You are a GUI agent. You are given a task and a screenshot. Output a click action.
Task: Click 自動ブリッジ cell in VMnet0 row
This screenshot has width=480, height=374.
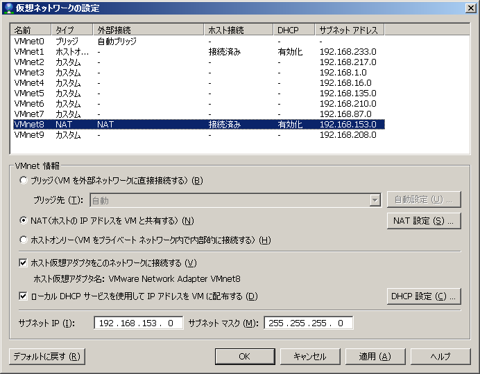coord(117,42)
